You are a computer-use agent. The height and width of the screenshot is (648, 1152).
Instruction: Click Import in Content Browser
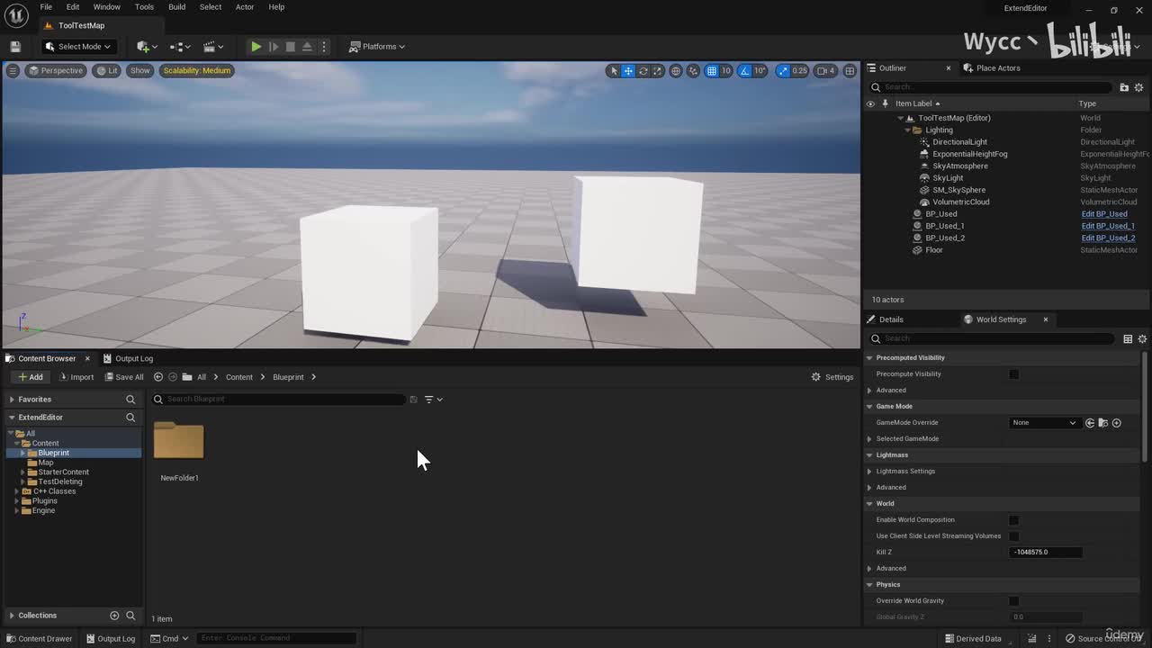[76, 377]
